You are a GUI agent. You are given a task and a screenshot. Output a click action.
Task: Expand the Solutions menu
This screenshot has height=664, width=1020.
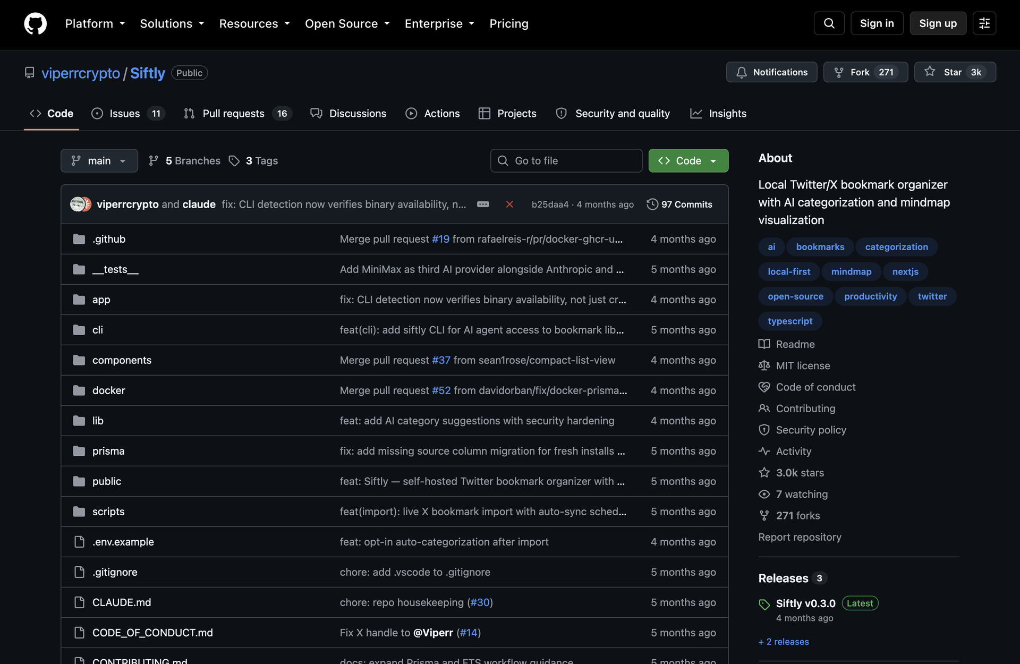(172, 23)
